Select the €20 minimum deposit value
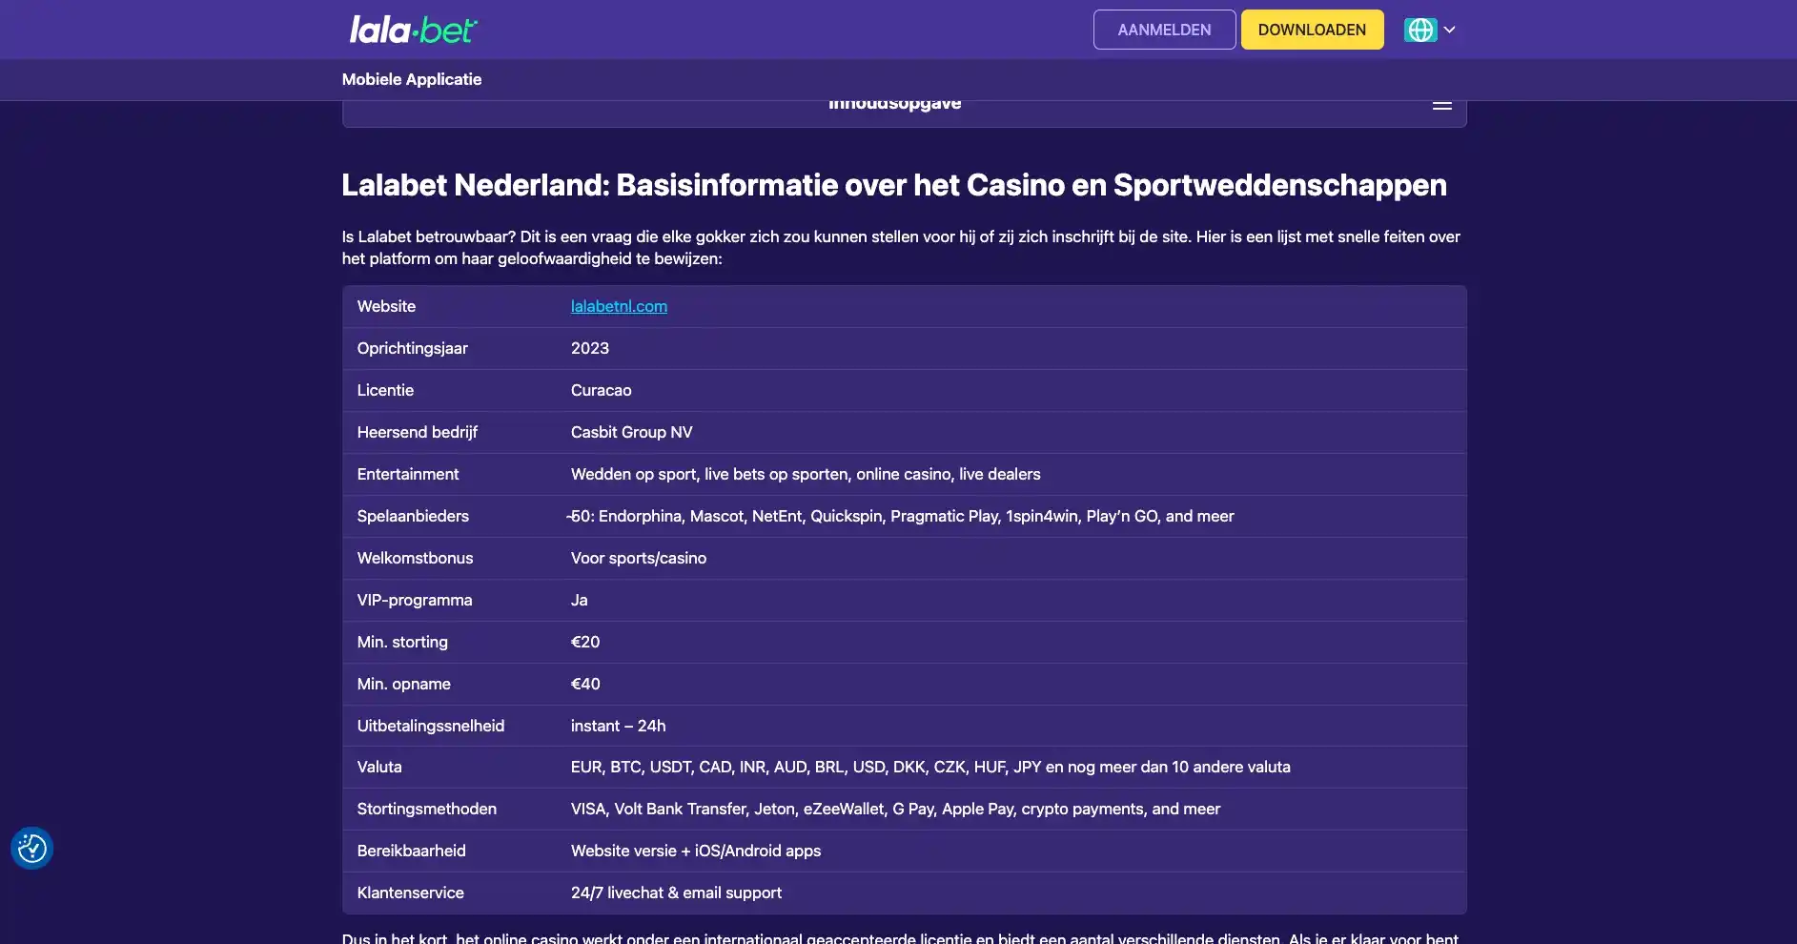This screenshot has height=944, width=1797. coord(585,642)
